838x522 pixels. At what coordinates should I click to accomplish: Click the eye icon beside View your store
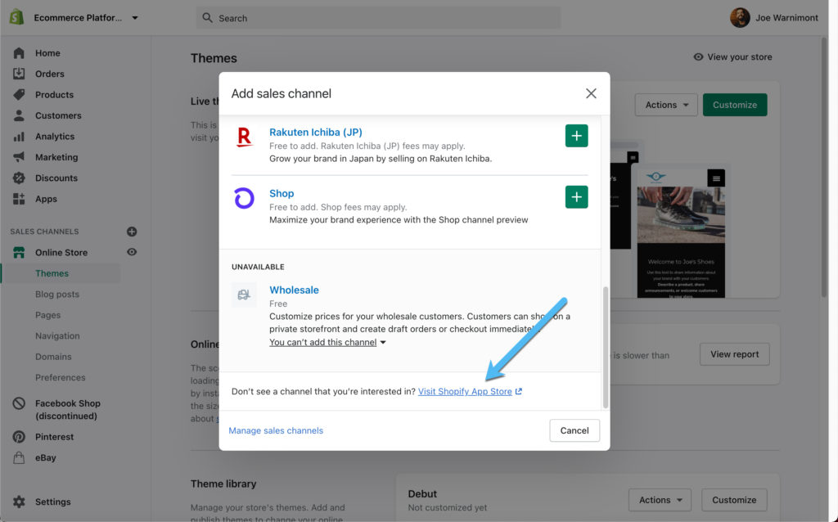pos(699,56)
